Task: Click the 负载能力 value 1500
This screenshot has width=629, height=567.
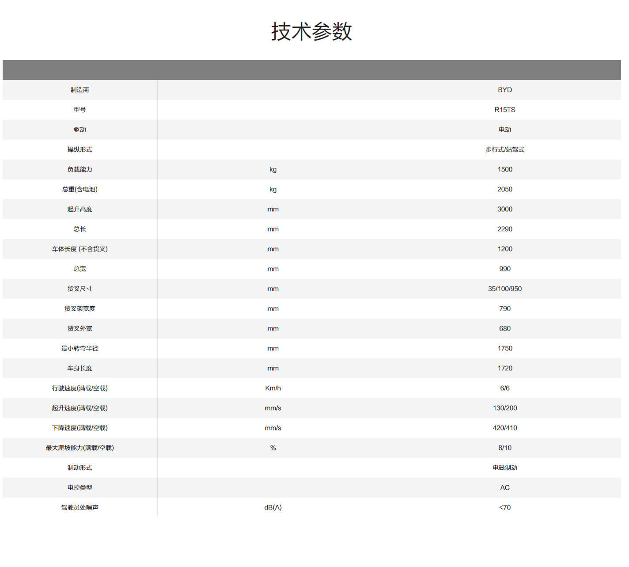Action: (504, 169)
